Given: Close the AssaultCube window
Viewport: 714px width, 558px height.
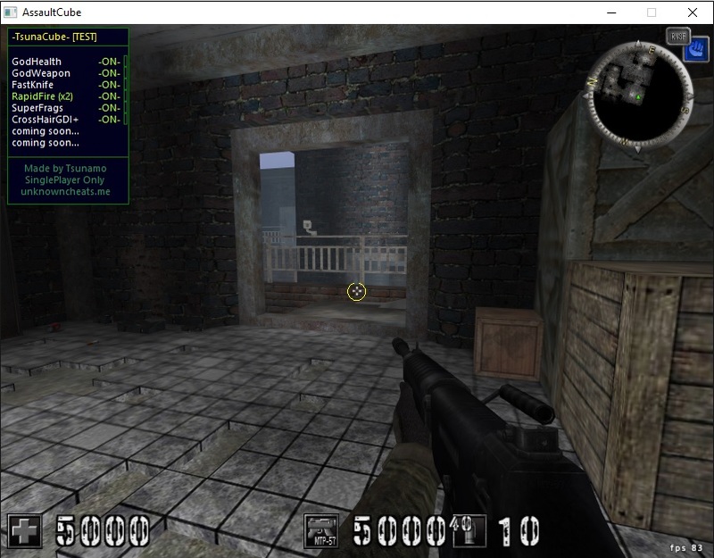Looking at the screenshot, I should pyautogui.click(x=693, y=12).
